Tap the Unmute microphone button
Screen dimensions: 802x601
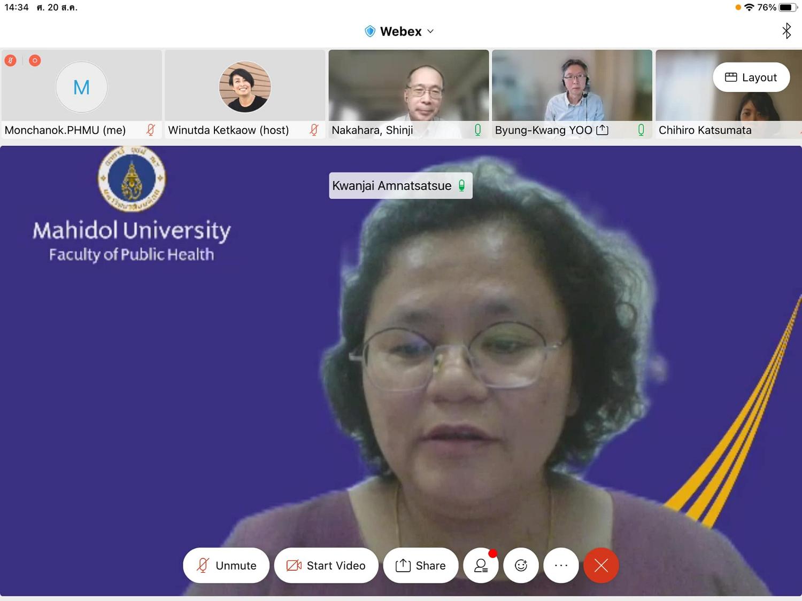pyautogui.click(x=226, y=565)
